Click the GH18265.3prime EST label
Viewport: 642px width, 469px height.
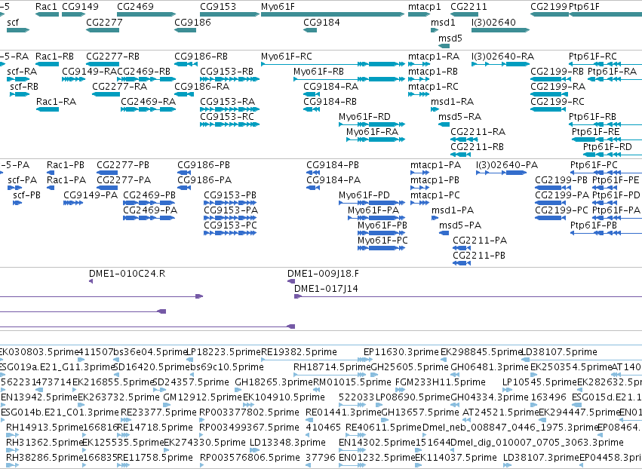pos(274,382)
